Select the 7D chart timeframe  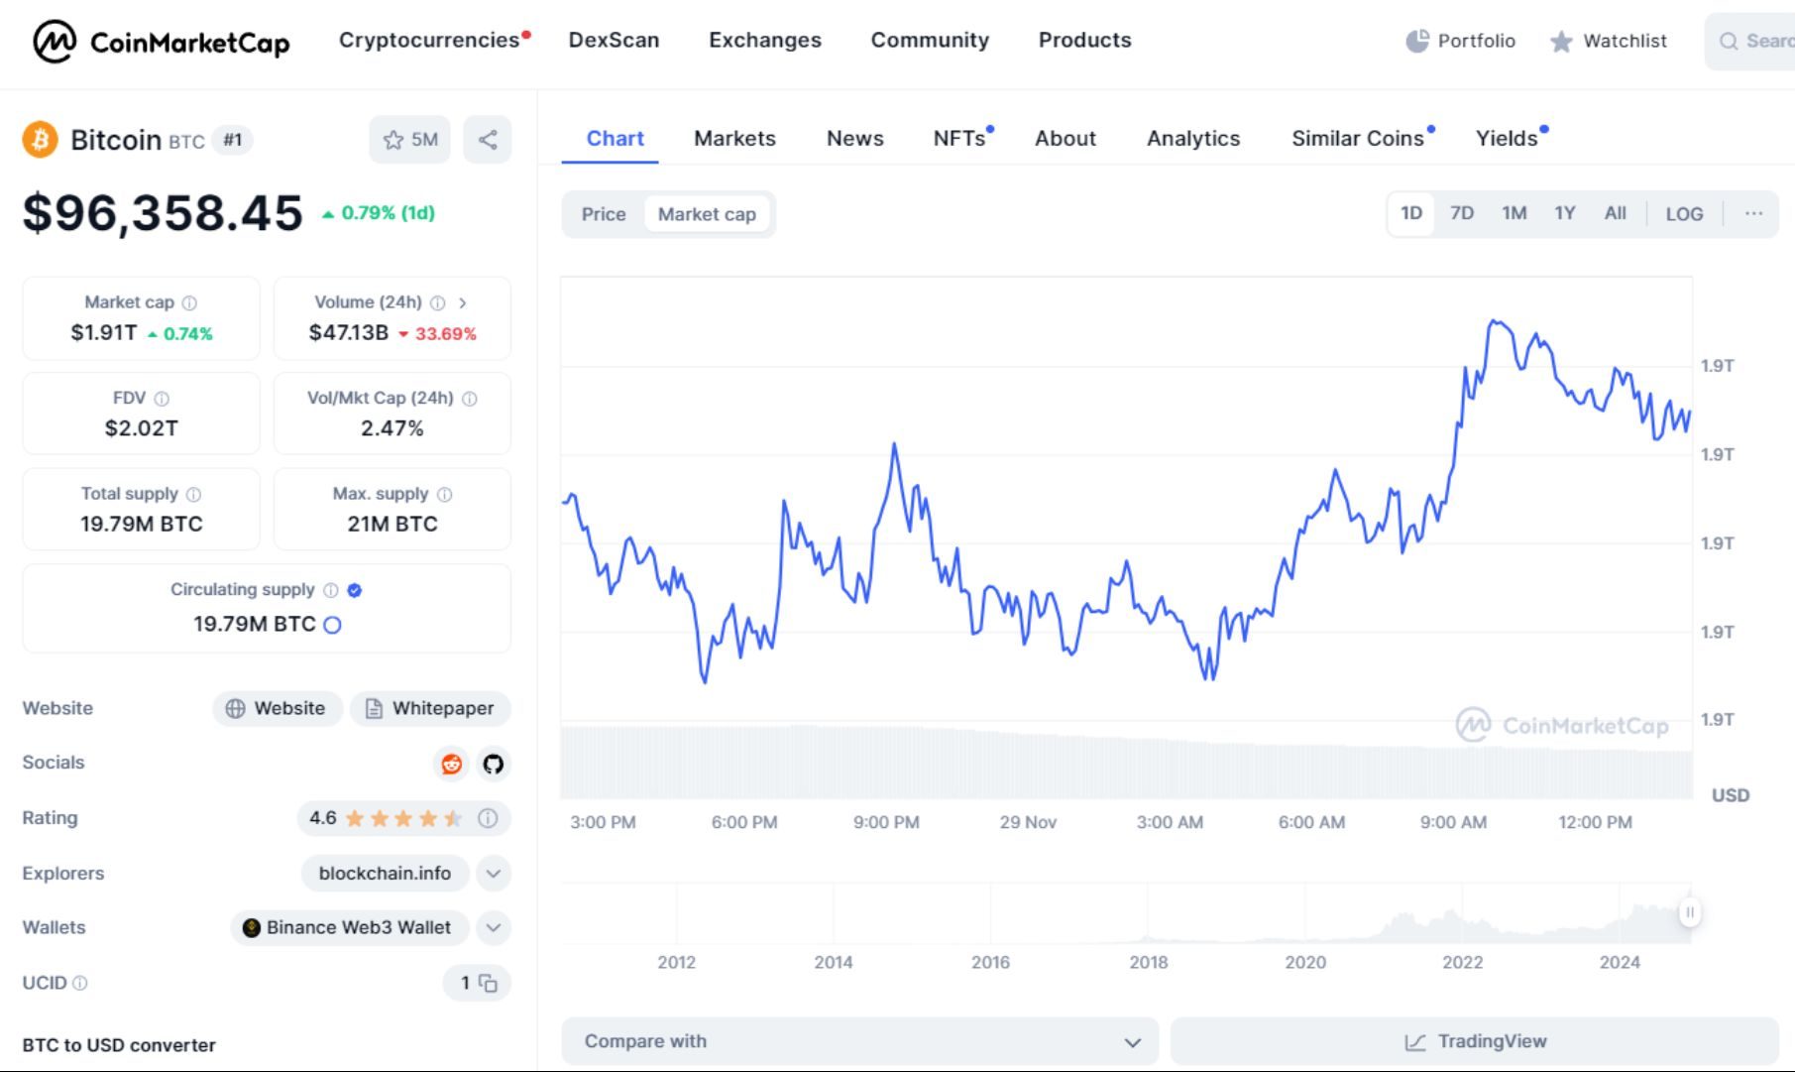point(1462,212)
